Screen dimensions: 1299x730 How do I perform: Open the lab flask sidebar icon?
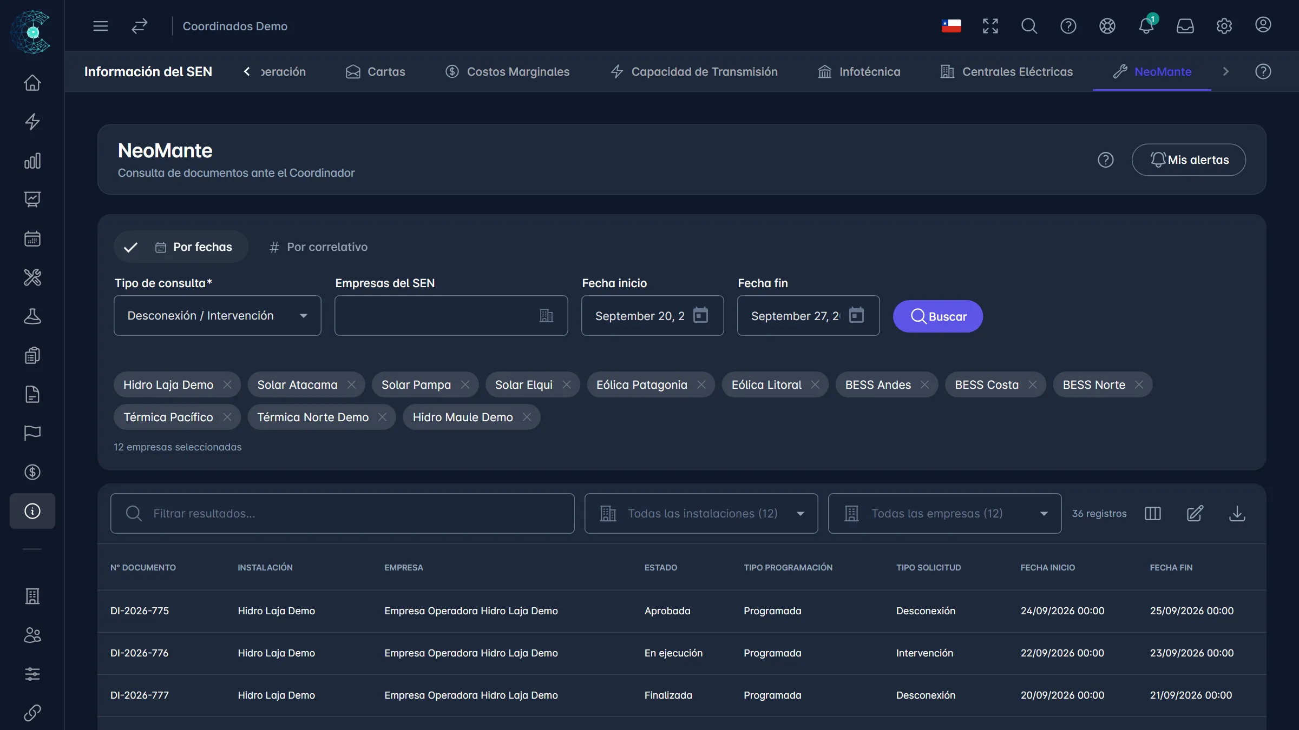tap(32, 316)
